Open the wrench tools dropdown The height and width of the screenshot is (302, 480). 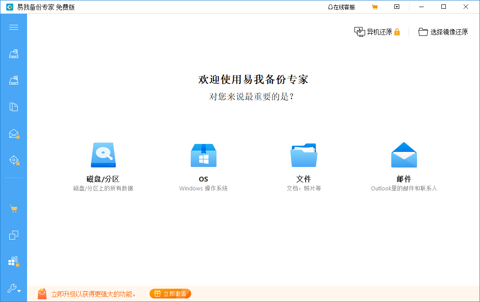coord(14,288)
